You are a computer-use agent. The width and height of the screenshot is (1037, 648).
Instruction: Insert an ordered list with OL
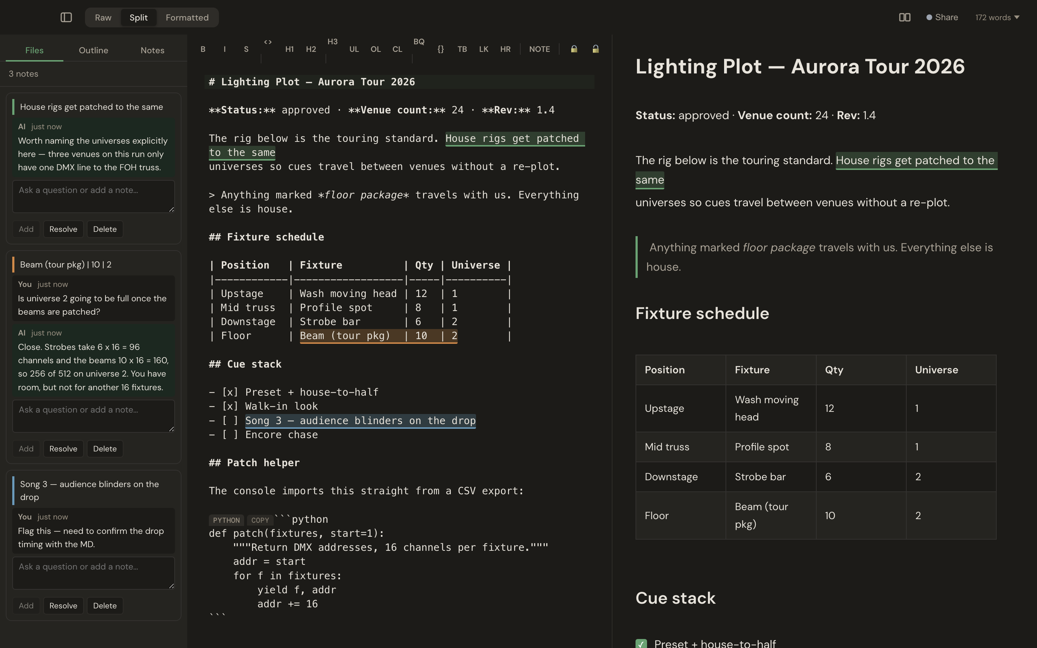(x=376, y=49)
